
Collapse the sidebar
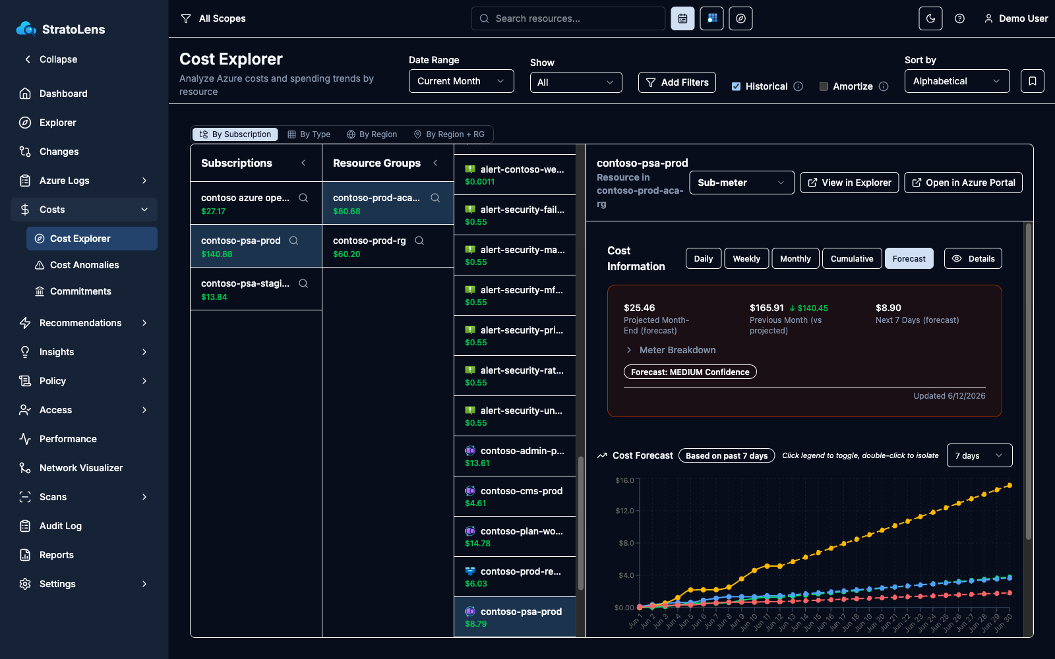coord(51,59)
